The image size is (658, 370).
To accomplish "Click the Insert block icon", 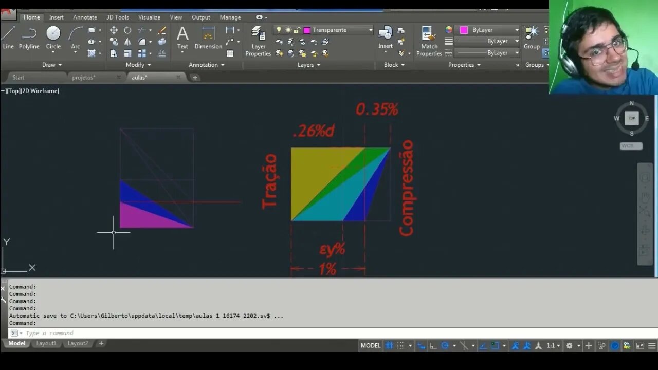I will 386,38.
